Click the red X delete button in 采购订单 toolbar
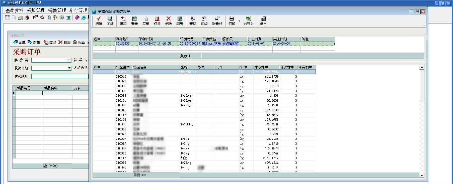 64,42
